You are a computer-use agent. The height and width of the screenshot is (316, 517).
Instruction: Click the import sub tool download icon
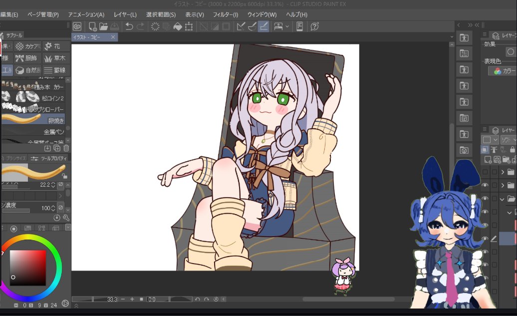[47, 148]
